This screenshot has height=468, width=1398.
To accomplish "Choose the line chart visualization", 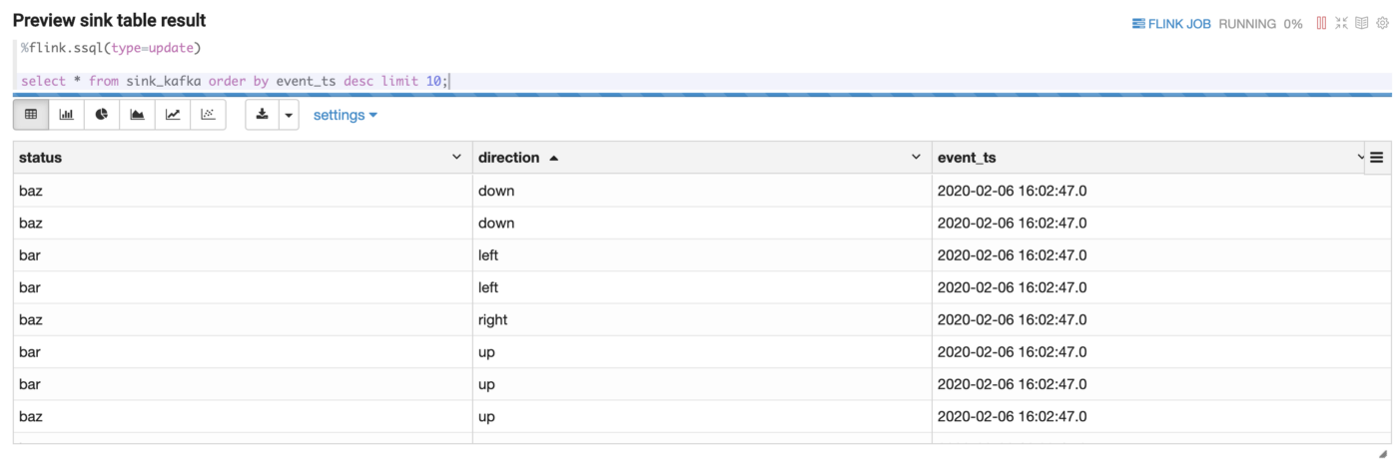I will tap(173, 115).
